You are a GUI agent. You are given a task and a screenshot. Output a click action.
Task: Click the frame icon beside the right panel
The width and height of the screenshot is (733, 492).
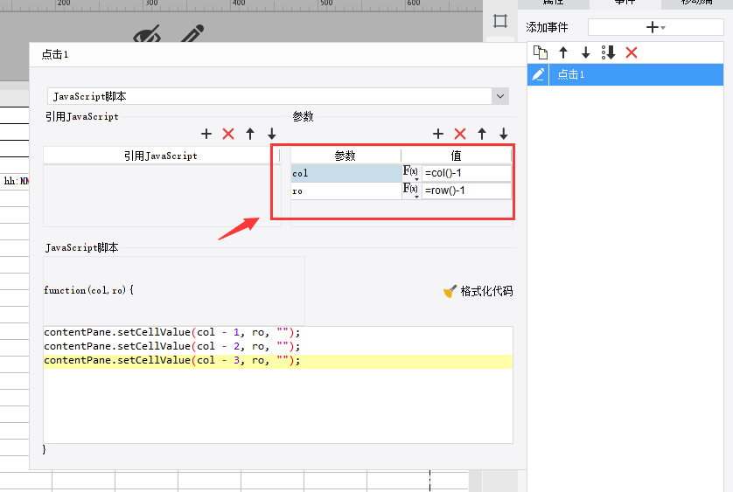500,21
